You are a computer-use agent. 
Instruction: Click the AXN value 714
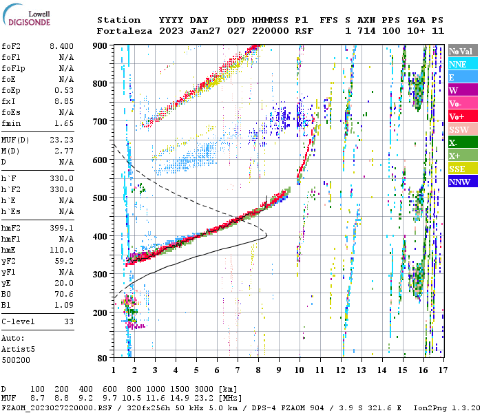366,31
